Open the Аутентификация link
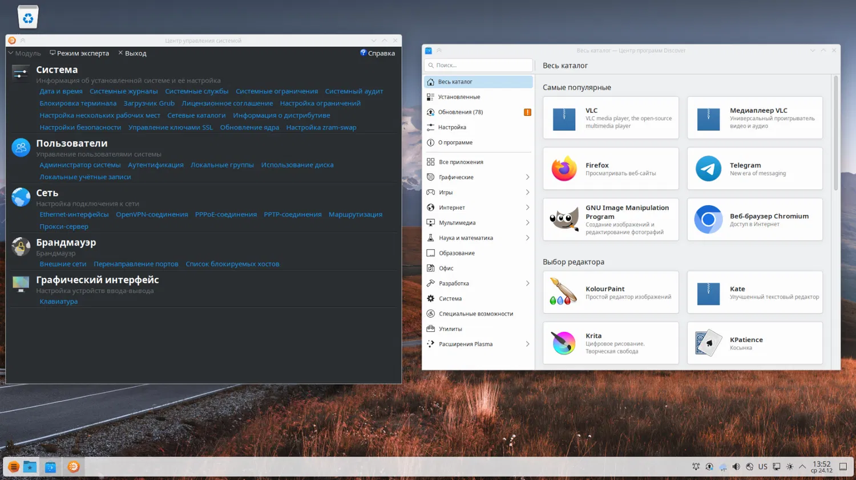This screenshot has height=480, width=856. 156,165
